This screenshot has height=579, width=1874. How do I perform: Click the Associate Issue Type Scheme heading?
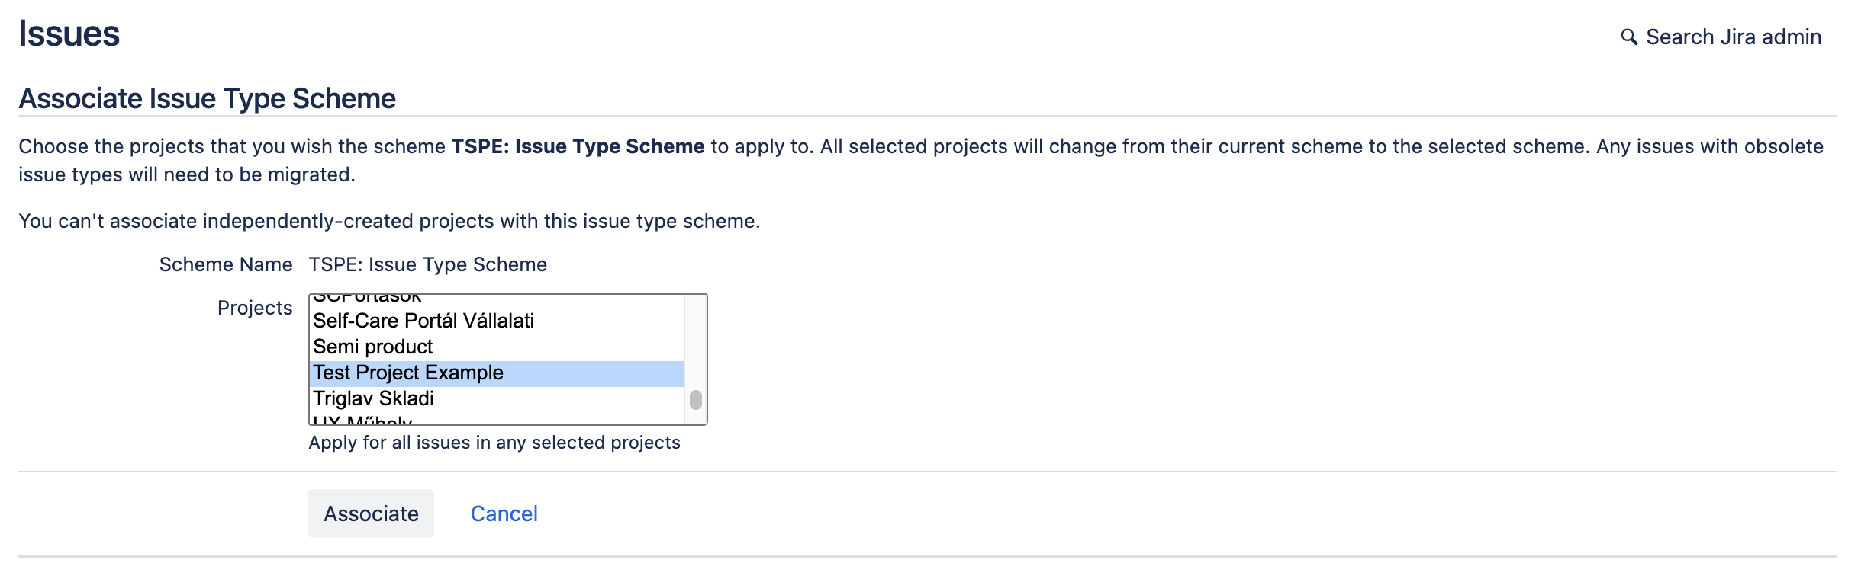207,98
